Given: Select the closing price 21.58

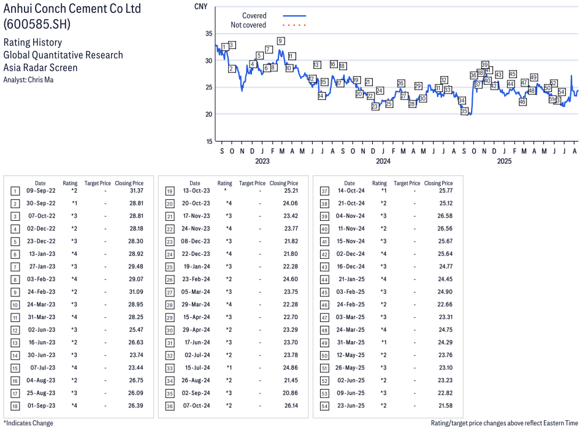Looking at the screenshot, I should pyautogui.click(x=445, y=406).
